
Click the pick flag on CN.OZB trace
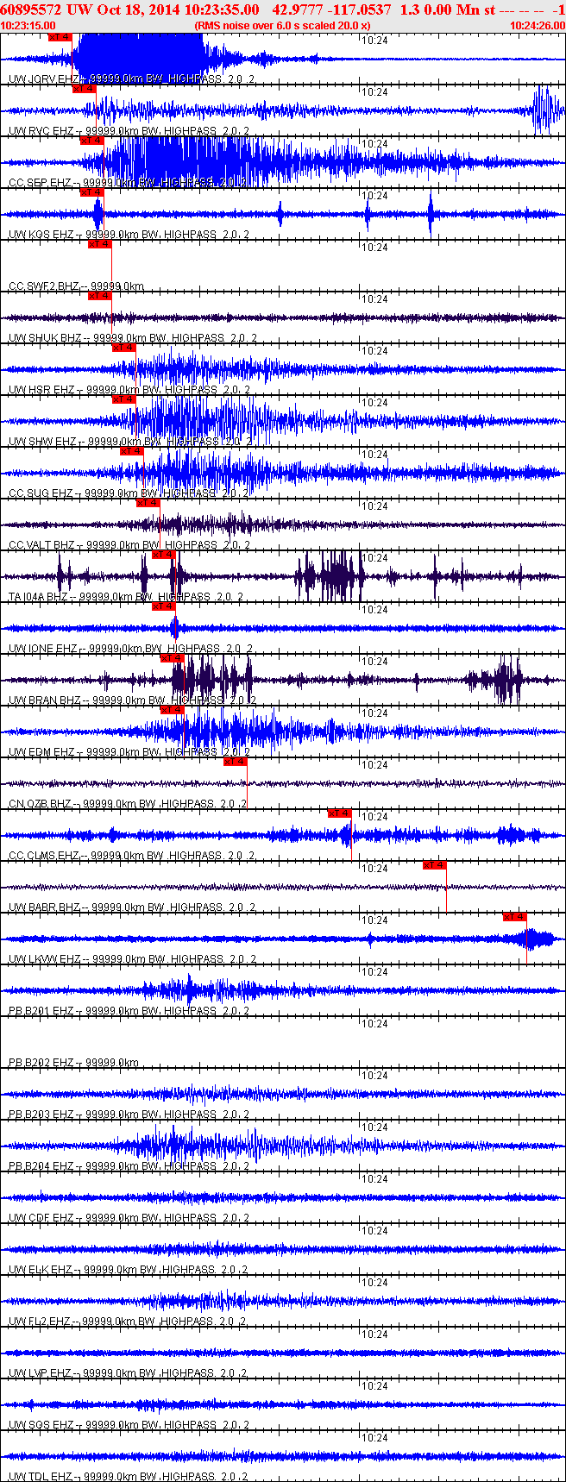click(x=236, y=762)
